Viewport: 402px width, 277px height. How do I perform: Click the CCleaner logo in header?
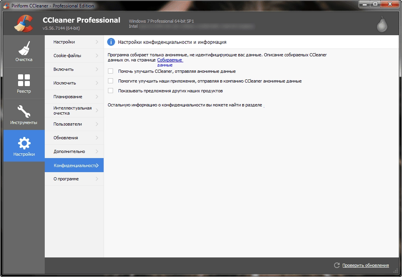click(x=24, y=23)
